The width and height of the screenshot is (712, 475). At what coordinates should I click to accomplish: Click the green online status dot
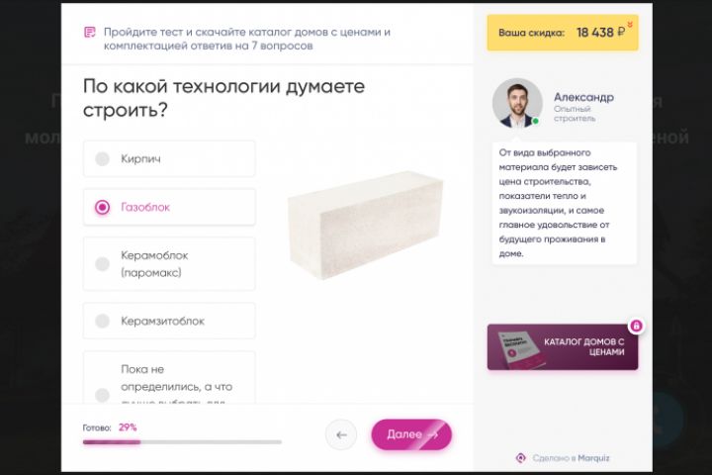coord(536,121)
